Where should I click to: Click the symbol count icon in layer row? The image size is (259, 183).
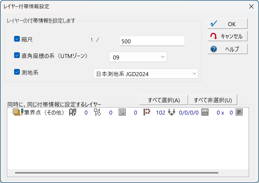click(97, 113)
